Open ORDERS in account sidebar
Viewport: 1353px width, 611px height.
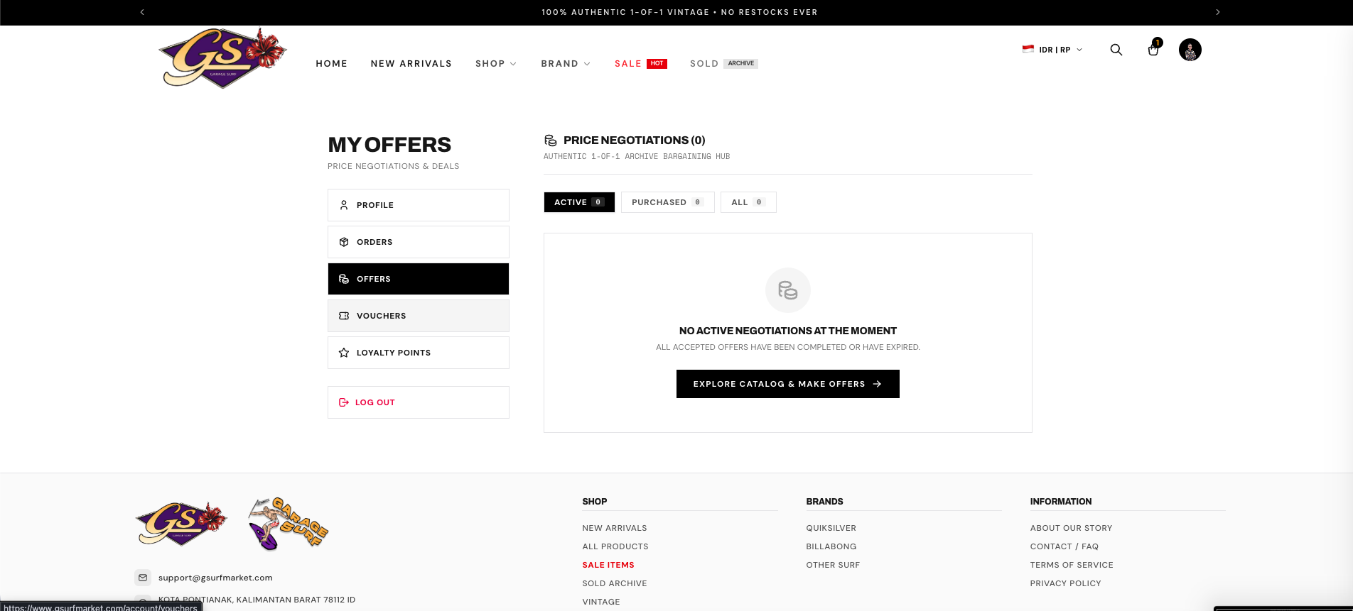tap(419, 242)
